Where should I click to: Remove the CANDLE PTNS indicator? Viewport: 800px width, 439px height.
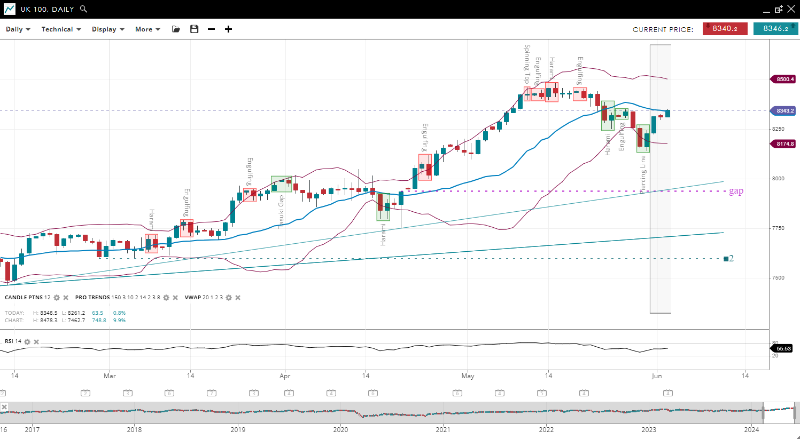coord(66,298)
